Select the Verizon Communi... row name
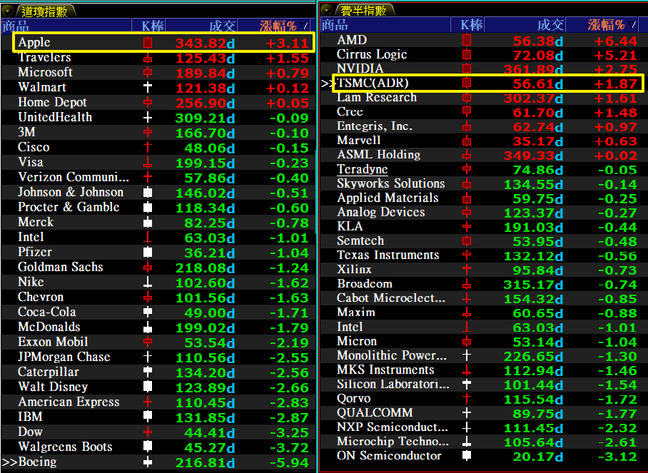 74,177
